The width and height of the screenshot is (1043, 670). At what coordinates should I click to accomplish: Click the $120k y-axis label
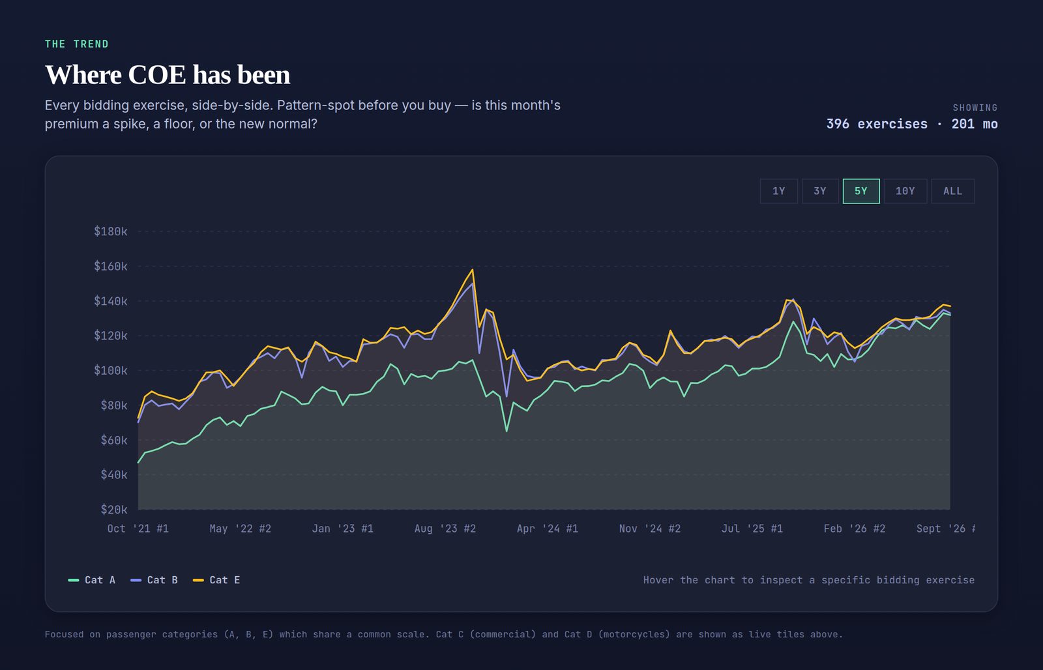tap(111, 336)
